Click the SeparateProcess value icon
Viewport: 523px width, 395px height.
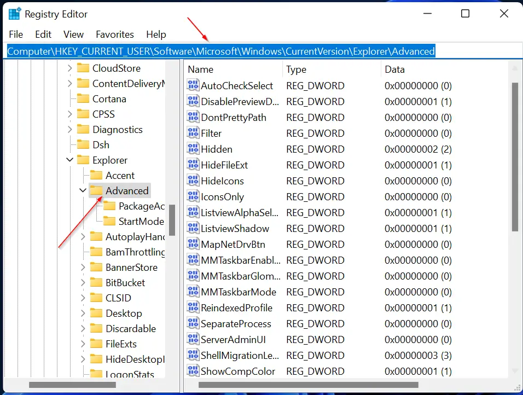tap(193, 323)
